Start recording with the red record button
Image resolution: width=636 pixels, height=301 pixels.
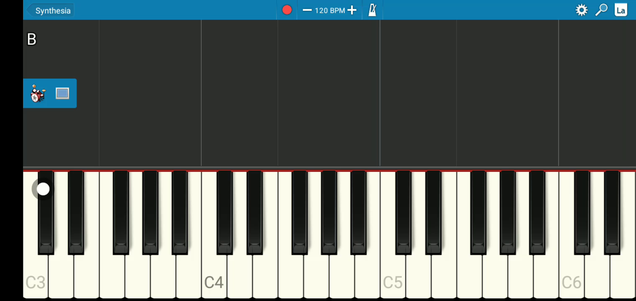pyautogui.click(x=287, y=10)
